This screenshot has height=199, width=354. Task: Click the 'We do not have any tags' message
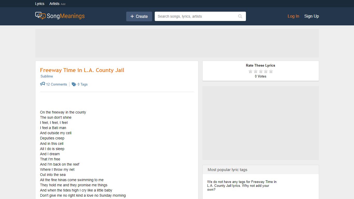pos(242,186)
